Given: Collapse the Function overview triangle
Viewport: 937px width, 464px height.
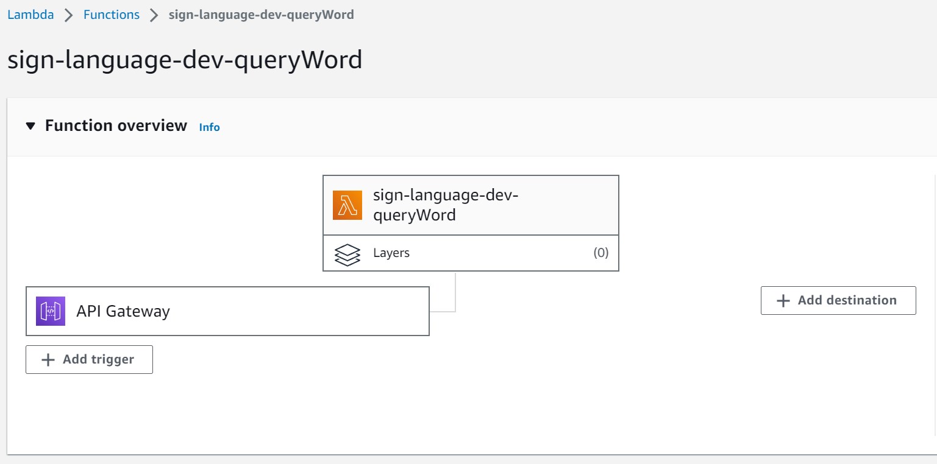Looking at the screenshot, I should pos(30,126).
